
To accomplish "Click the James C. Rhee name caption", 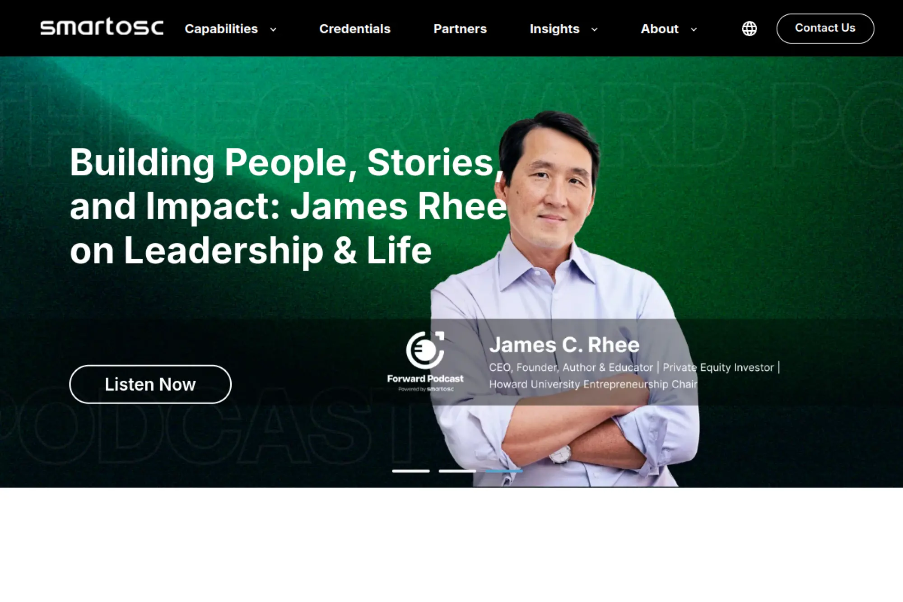I will coord(564,345).
